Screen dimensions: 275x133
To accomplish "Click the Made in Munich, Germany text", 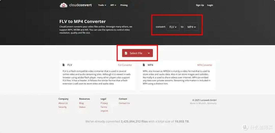I will [x=203, y=104].
